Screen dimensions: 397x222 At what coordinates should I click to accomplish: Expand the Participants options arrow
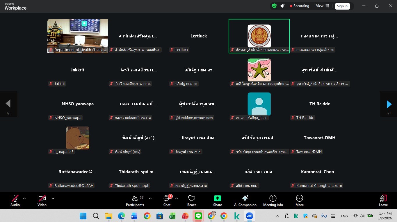coord(150,198)
